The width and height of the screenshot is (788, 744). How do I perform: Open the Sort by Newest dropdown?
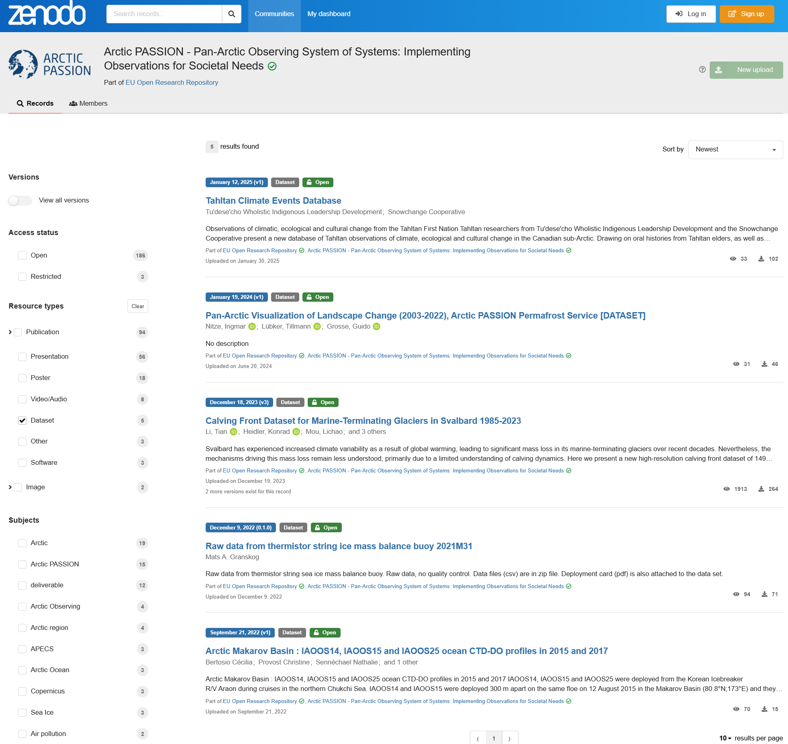(735, 149)
